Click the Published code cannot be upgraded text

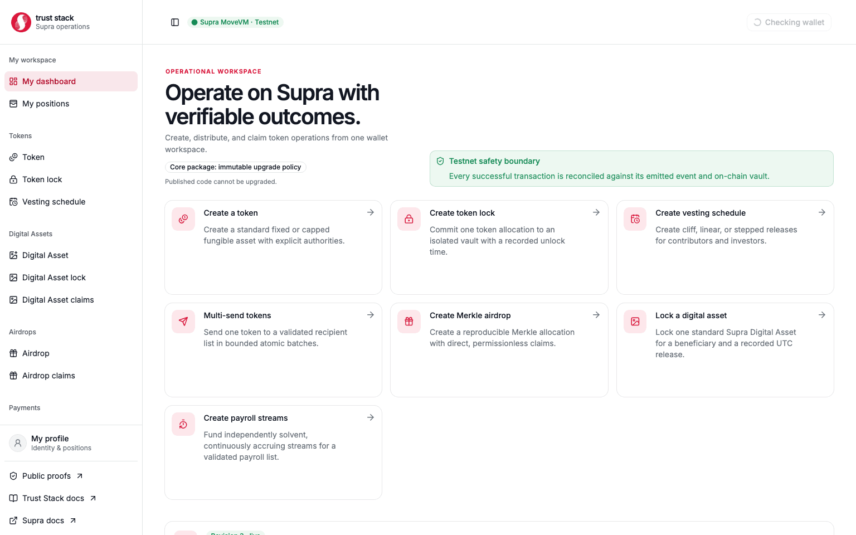click(x=221, y=182)
